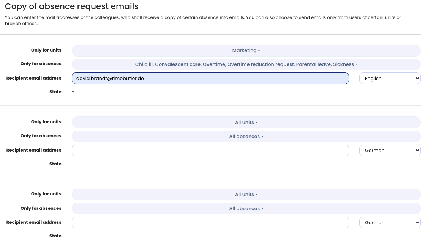Click the caret icon on the absences list
Viewport: 425px width, 250px height.
(356, 64)
